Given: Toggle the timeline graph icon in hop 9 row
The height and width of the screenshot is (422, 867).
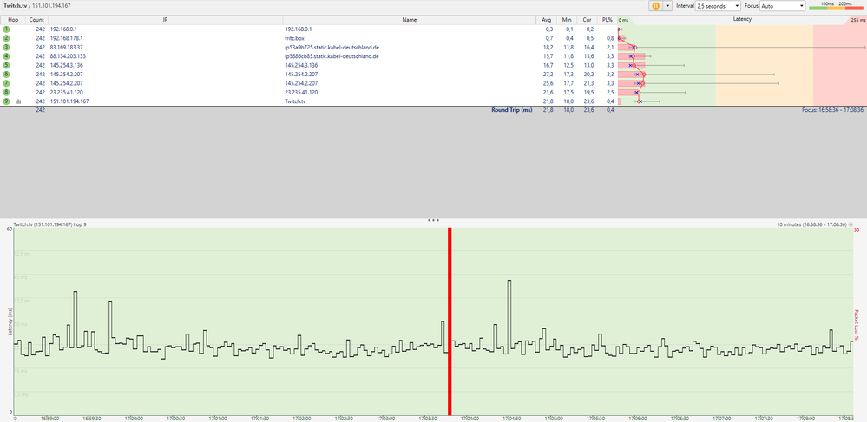Looking at the screenshot, I should pyautogui.click(x=19, y=101).
